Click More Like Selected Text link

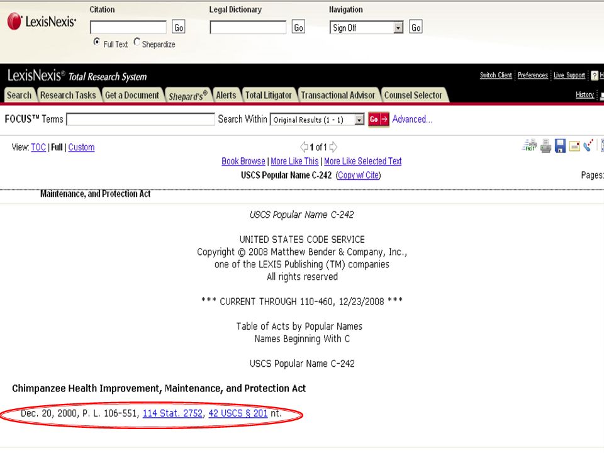click(x=363, y=161)
